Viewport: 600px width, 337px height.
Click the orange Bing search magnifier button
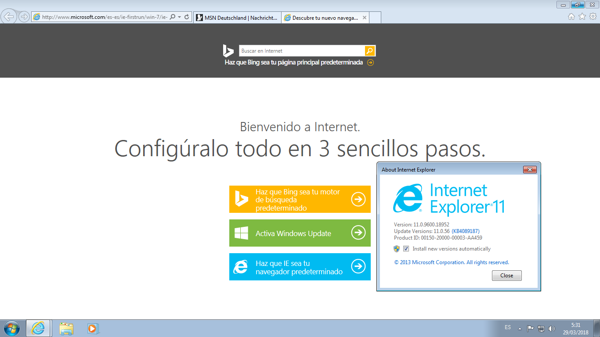click(370, 51)
